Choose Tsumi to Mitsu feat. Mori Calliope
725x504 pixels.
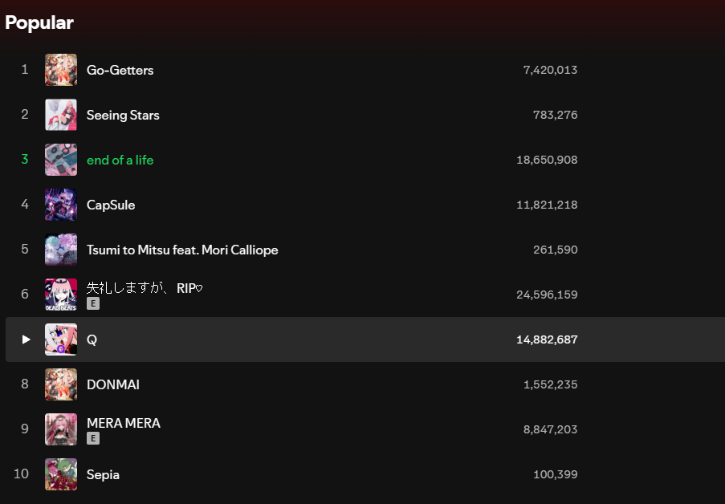[182, 250]
